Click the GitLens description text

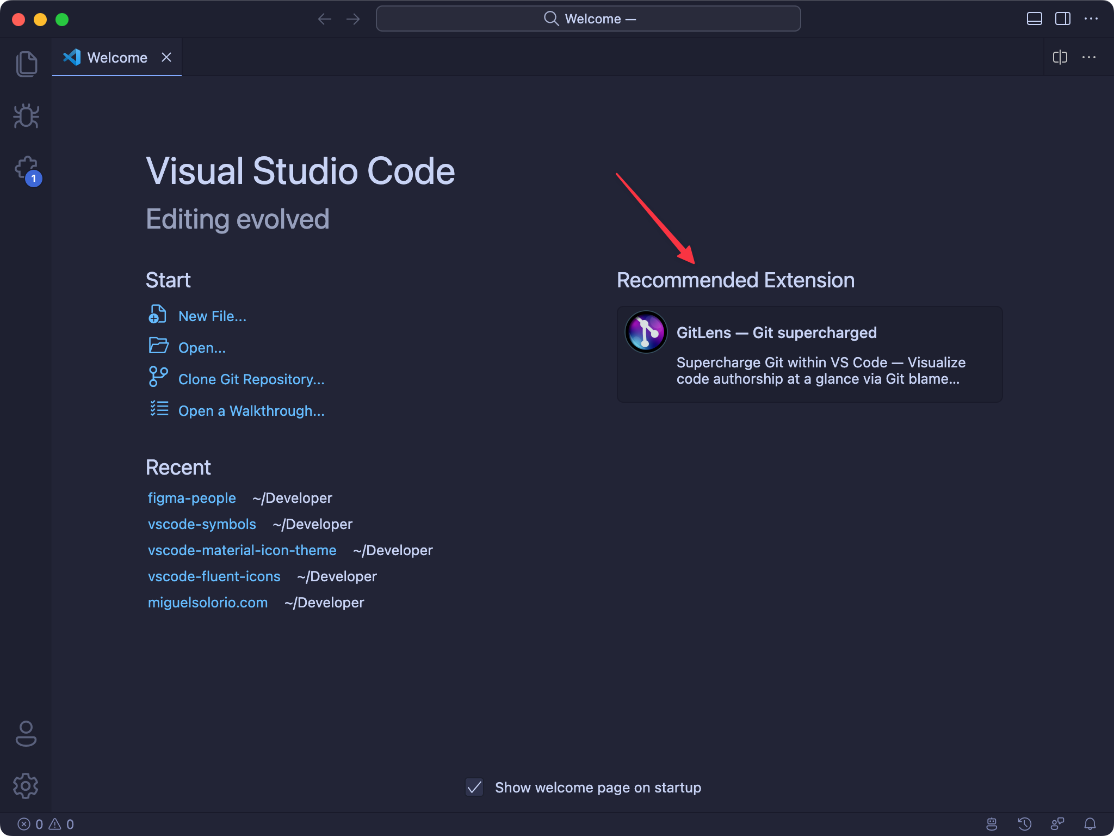tap(821, 371)
